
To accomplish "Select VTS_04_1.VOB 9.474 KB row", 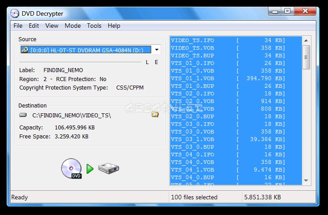I will click(236, 170).
